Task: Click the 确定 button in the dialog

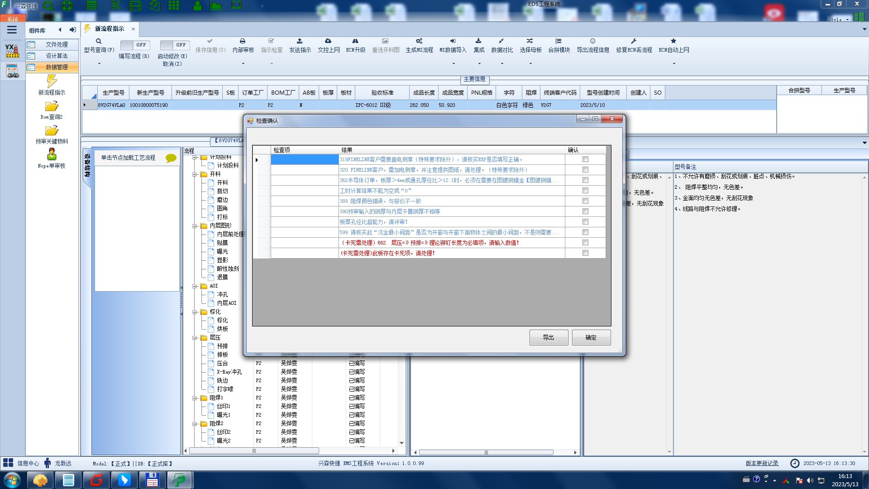Action: point(591,338)
